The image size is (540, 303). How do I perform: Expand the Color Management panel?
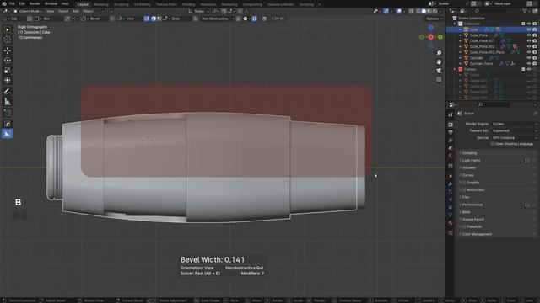[497, 234]
